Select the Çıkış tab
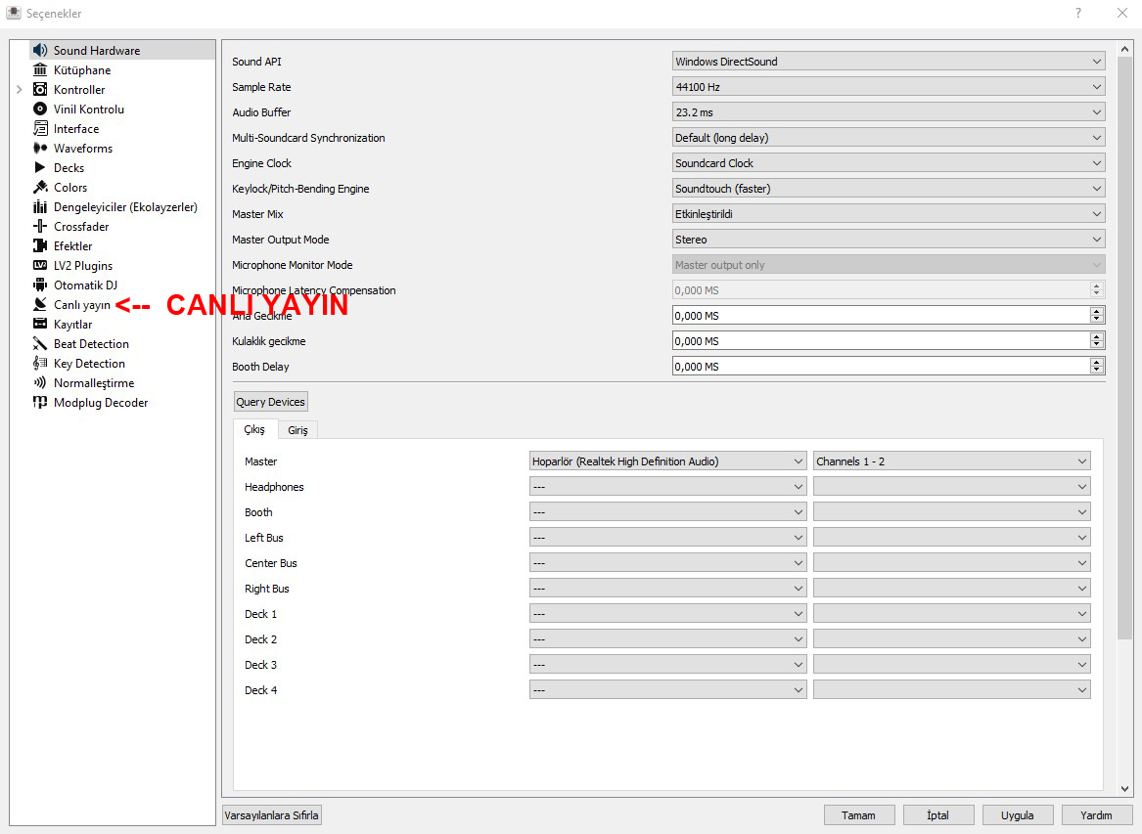Image resolution: width=1142 pixels, height=834 pixels. click(254, 430)
